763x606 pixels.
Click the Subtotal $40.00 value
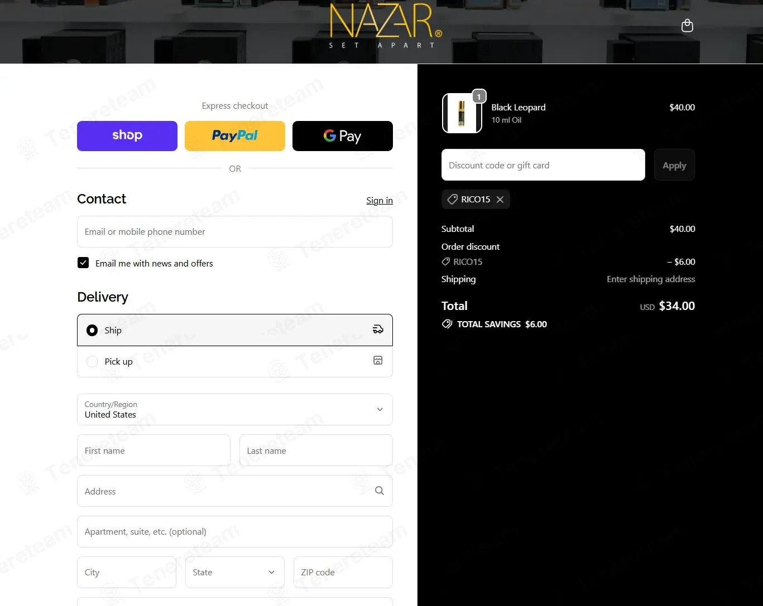683,229
